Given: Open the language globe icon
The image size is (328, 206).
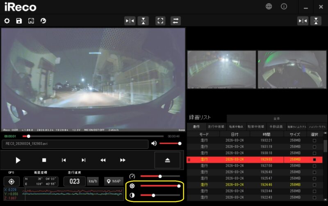Looking at the screenshot, I should (x=269, y=7).
